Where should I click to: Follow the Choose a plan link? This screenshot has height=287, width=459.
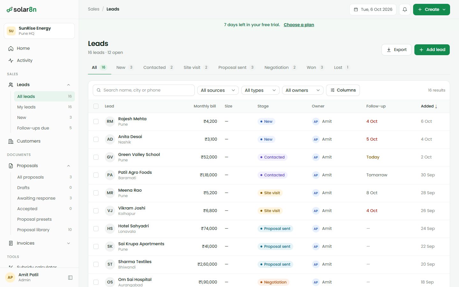tap(299, 25)
